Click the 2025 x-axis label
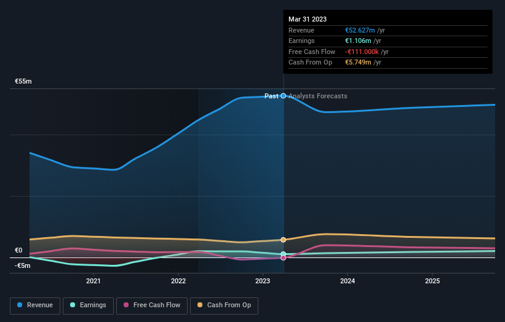The image size is (505, 322). pyautogui.click(x=432, y=281)
